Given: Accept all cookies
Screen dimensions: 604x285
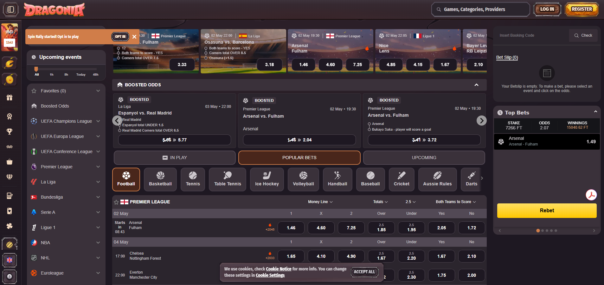Looking at the screenshot, I should tap(364, 272).
